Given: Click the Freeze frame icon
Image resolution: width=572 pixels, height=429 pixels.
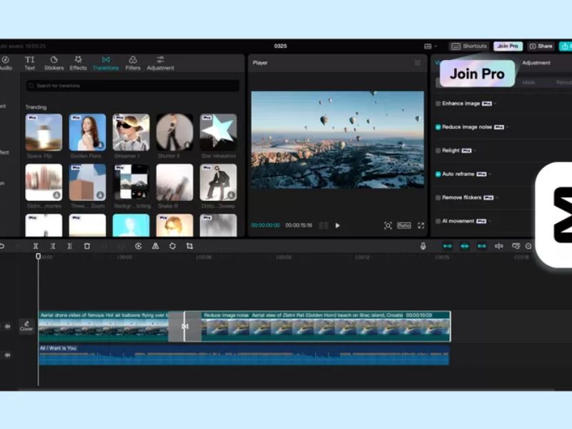Looking at the screenshot, I should tap(138, 246).
